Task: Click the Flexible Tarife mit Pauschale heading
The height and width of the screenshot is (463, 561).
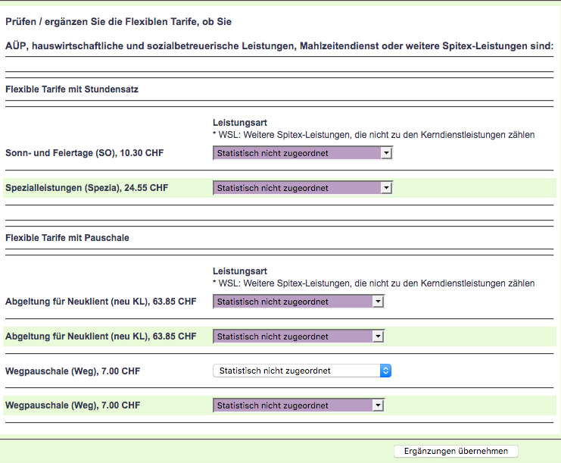Action: click(x=67, y=238)
